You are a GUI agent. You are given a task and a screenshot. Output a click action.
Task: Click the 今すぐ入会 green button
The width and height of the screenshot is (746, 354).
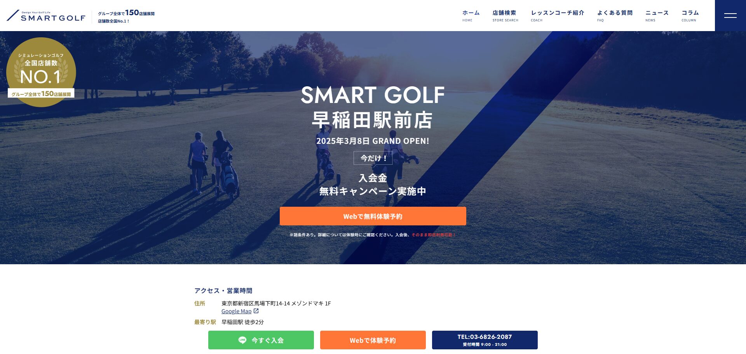[261, 340]
